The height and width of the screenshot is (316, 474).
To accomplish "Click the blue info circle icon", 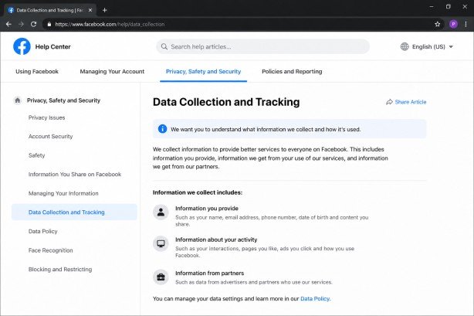I will (x=162, y=129).
